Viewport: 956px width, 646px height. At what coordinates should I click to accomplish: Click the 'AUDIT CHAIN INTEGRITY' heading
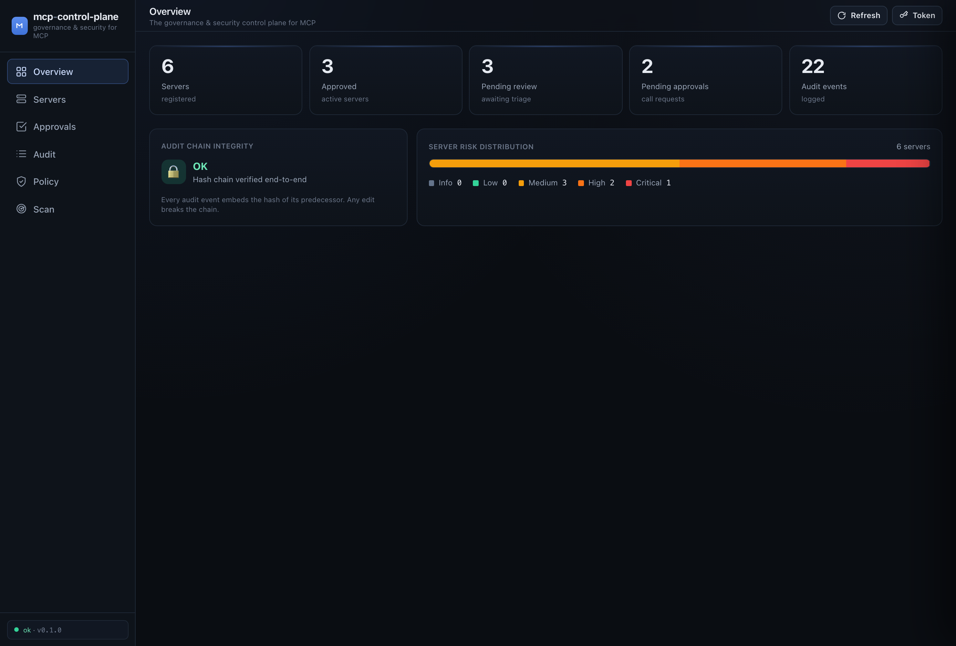tap(207, 146)
